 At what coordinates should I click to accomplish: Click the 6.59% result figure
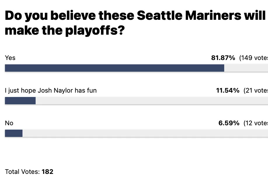(229, 123)
